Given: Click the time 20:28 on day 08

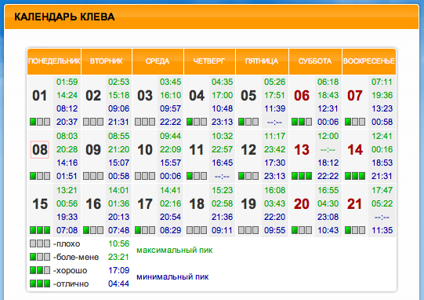Looking at the screenshot, I should 67,149.
